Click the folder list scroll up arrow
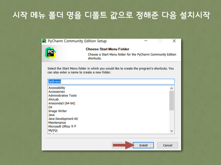Screen dimensions: 221x165 click(172, 88)
